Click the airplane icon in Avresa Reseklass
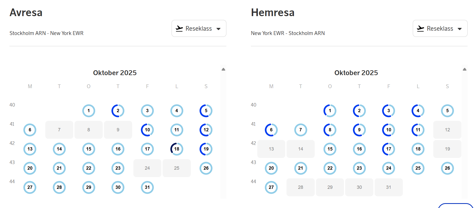 [x=179, y=29]
